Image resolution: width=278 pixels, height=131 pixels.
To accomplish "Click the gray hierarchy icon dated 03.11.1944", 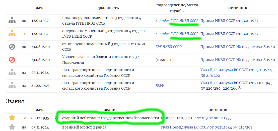I will pyautogui.click(x=12, y=73).
